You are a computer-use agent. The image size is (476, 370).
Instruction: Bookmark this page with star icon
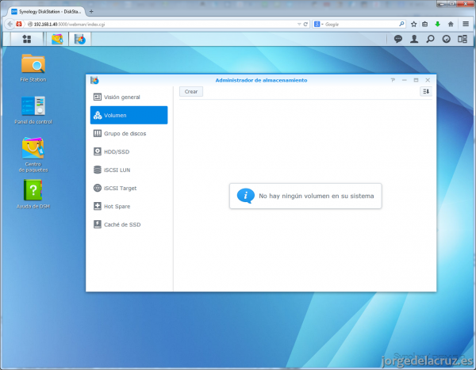413,25
